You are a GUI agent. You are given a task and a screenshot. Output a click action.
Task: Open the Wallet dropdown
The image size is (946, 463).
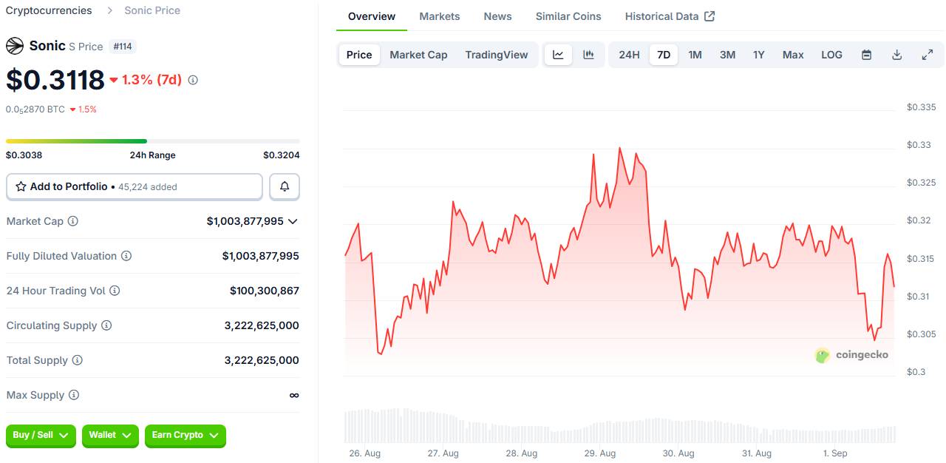(110, 435)
